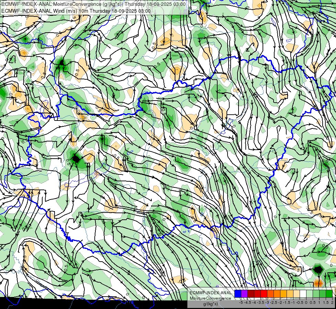The height and width of the screenshot is (309, 336).
Task: Click the legend swatch between -4 and -3.5
Action: (x=257, y=294)
